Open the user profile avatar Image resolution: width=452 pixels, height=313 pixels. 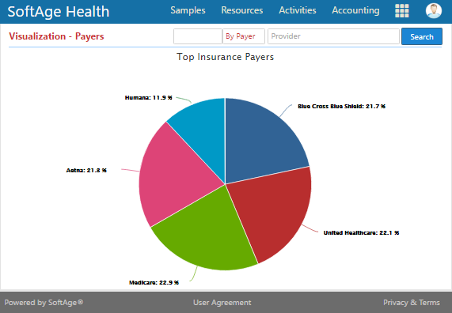pos(434,11)
